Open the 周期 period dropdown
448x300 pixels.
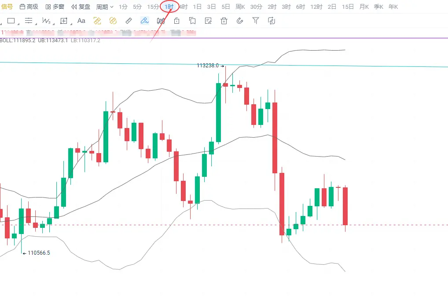click(105, 7)
